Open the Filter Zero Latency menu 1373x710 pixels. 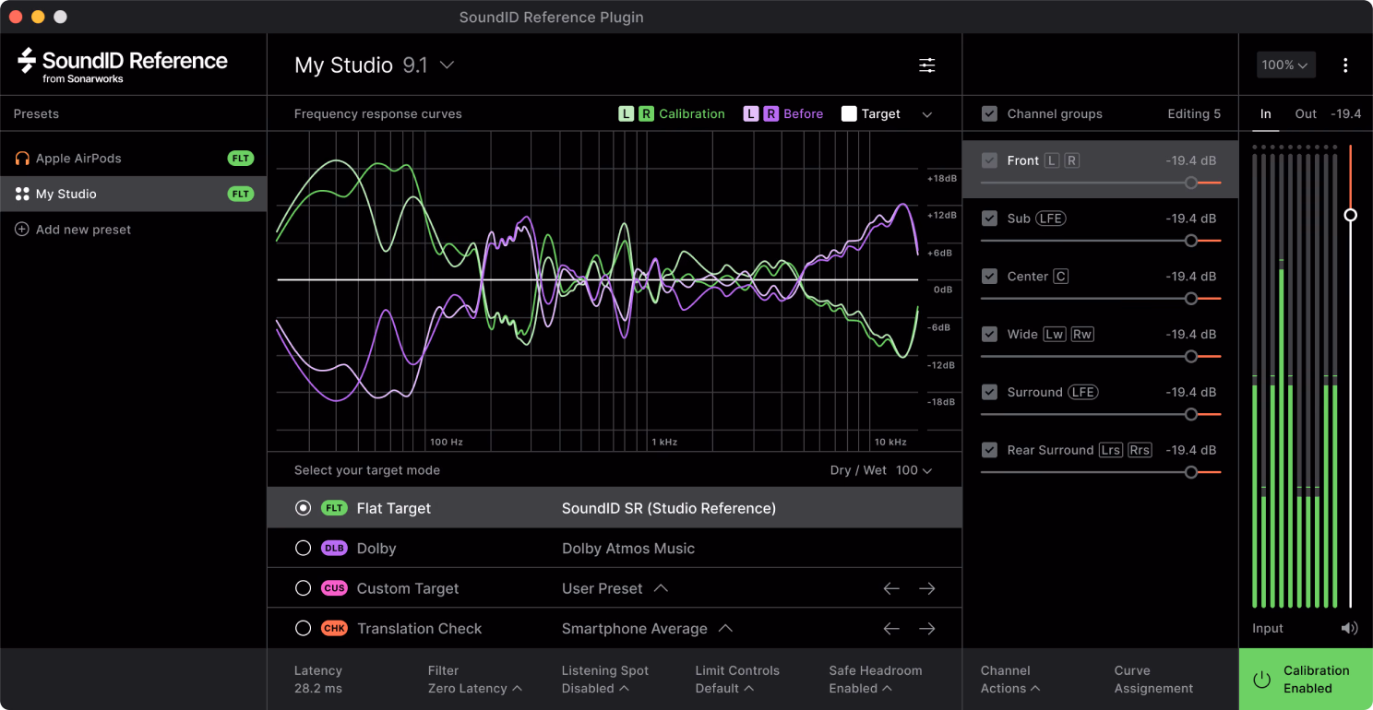475,680
